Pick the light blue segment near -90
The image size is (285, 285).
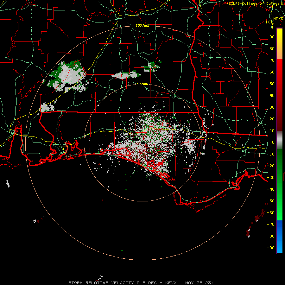pos(280,247)
